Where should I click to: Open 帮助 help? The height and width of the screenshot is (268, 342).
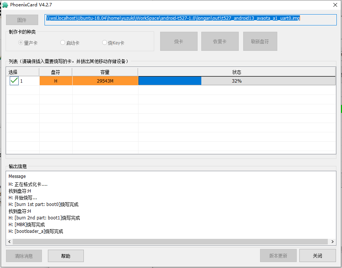(x=65, y=256)
